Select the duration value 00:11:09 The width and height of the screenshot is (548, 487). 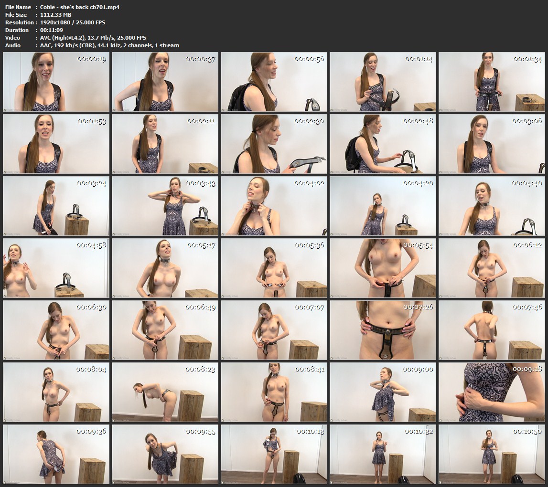52,30
